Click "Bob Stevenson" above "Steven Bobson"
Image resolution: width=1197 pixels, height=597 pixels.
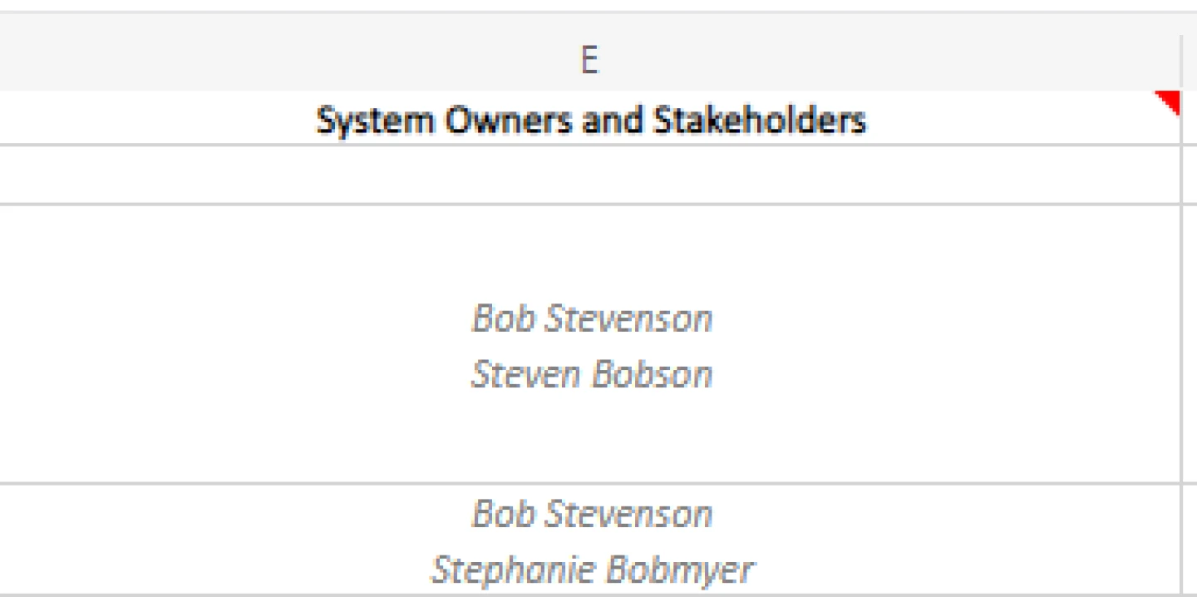[x=592, y=318]
